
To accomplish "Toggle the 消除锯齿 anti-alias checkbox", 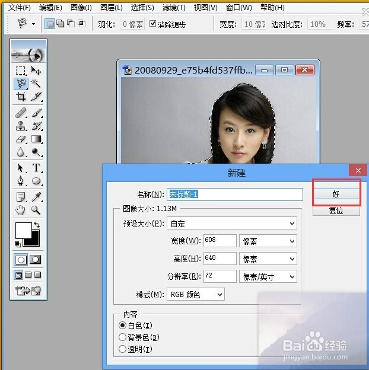I will coord(152,24).
